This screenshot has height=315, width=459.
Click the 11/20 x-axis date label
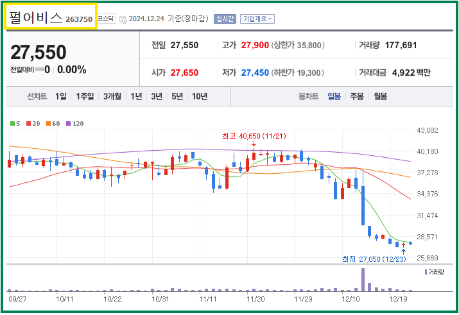255,299
